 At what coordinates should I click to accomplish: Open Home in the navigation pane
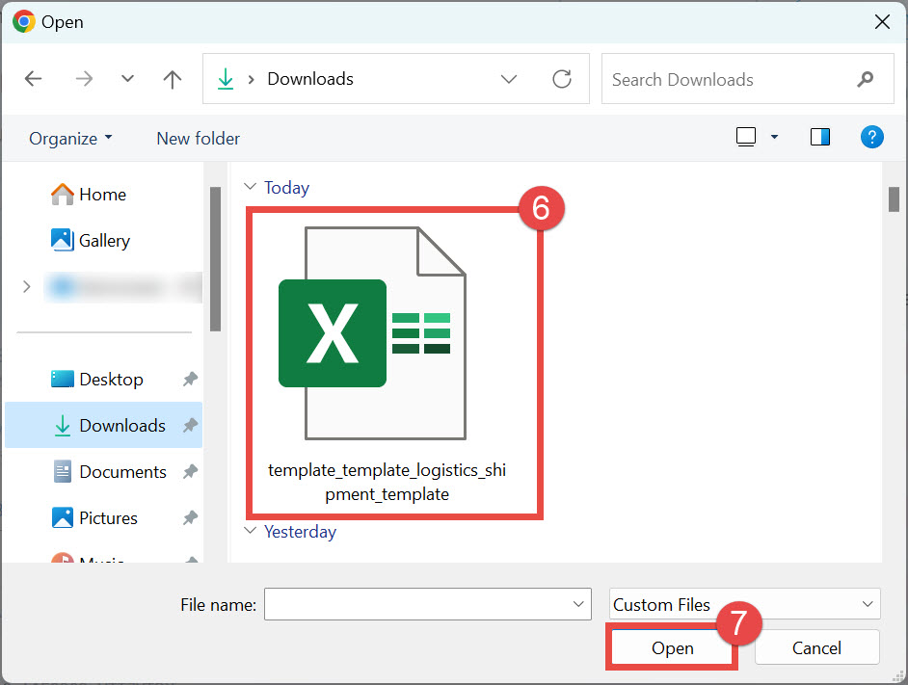tap(102, 194)
